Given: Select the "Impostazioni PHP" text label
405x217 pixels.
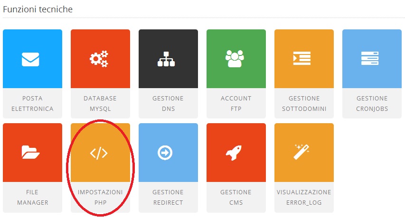Looking at the screenshot, I should point(100,197).
